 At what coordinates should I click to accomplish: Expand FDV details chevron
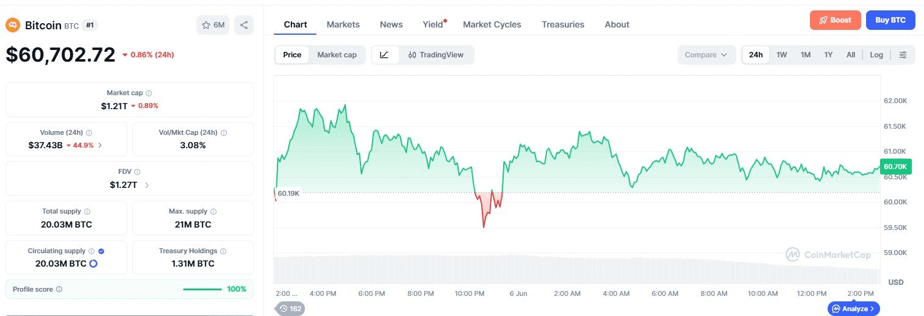tap(147, 185)
